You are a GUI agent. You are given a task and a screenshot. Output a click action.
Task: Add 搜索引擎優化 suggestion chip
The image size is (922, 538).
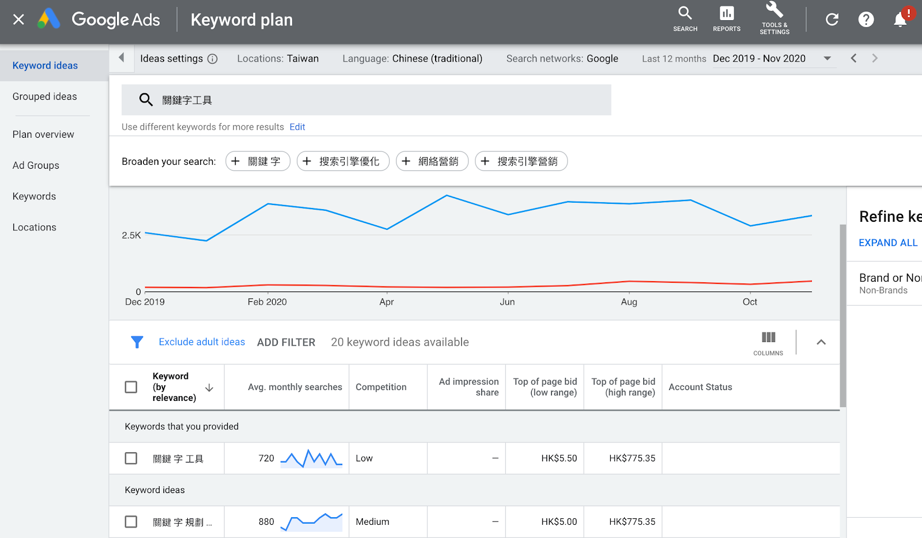[343, 161]
